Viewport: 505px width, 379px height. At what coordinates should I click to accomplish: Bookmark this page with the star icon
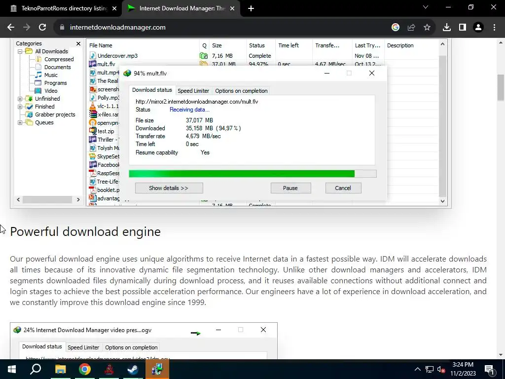pyautogui.click(x=427, y=28)
